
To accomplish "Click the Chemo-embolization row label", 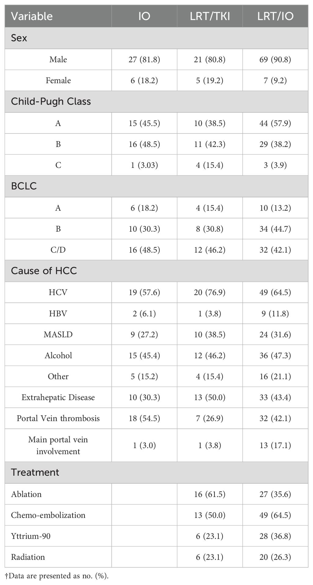I will (x=48, y=515).
